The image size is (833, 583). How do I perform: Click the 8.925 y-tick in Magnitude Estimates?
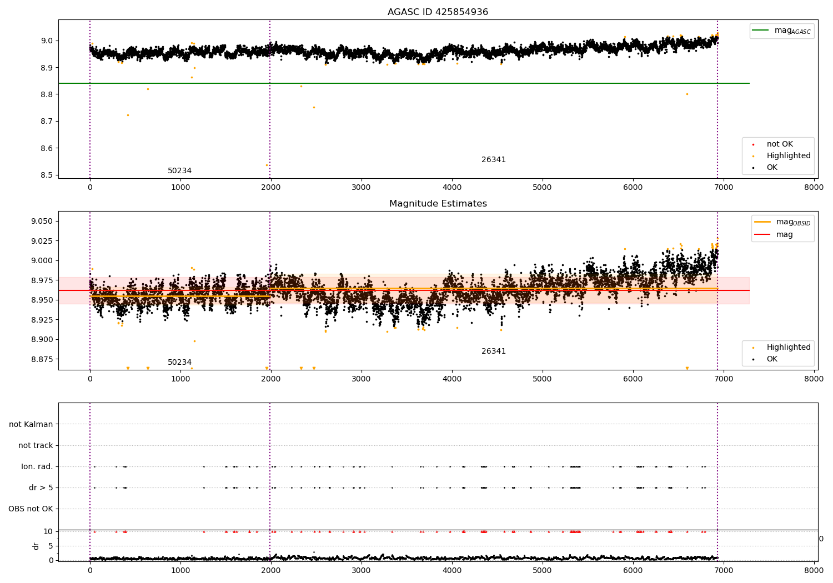[x=42, y=320]
